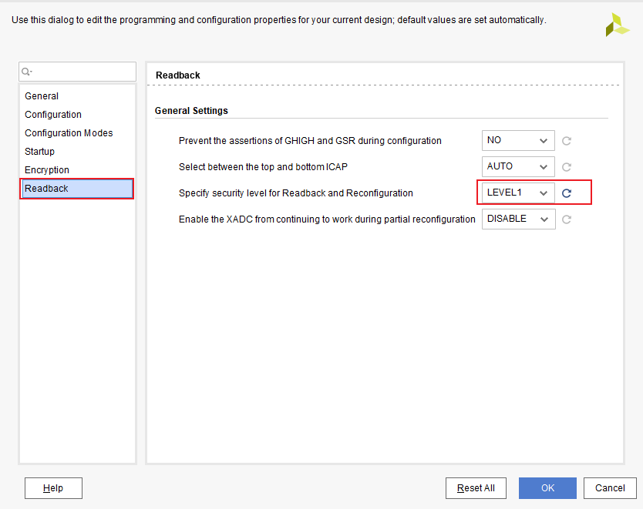Viewport: 643px width, 509px height.
Task: Reset top and bottom ICAP selection to default
Action: coord(567,167)
